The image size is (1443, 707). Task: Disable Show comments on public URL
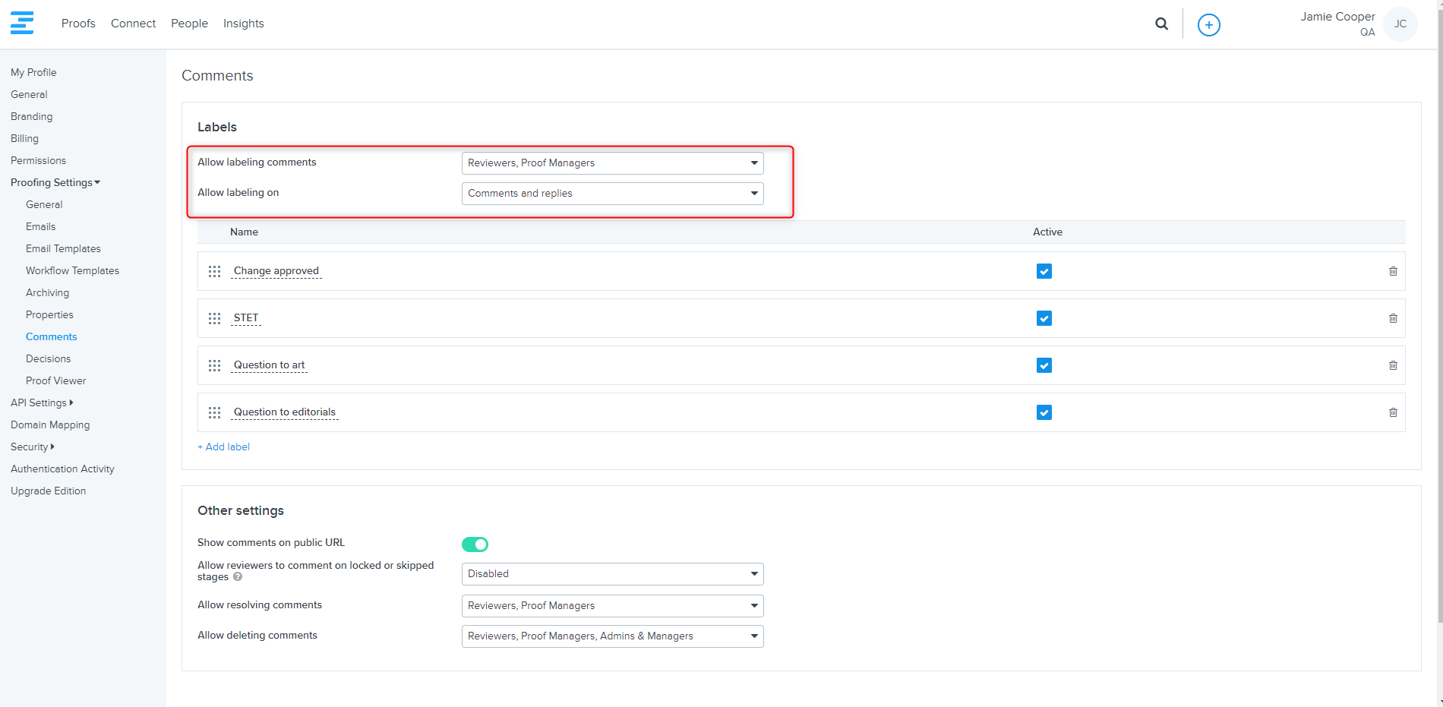point(475,544)
